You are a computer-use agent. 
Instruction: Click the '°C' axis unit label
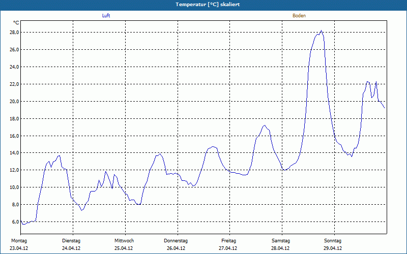(16, 23)
